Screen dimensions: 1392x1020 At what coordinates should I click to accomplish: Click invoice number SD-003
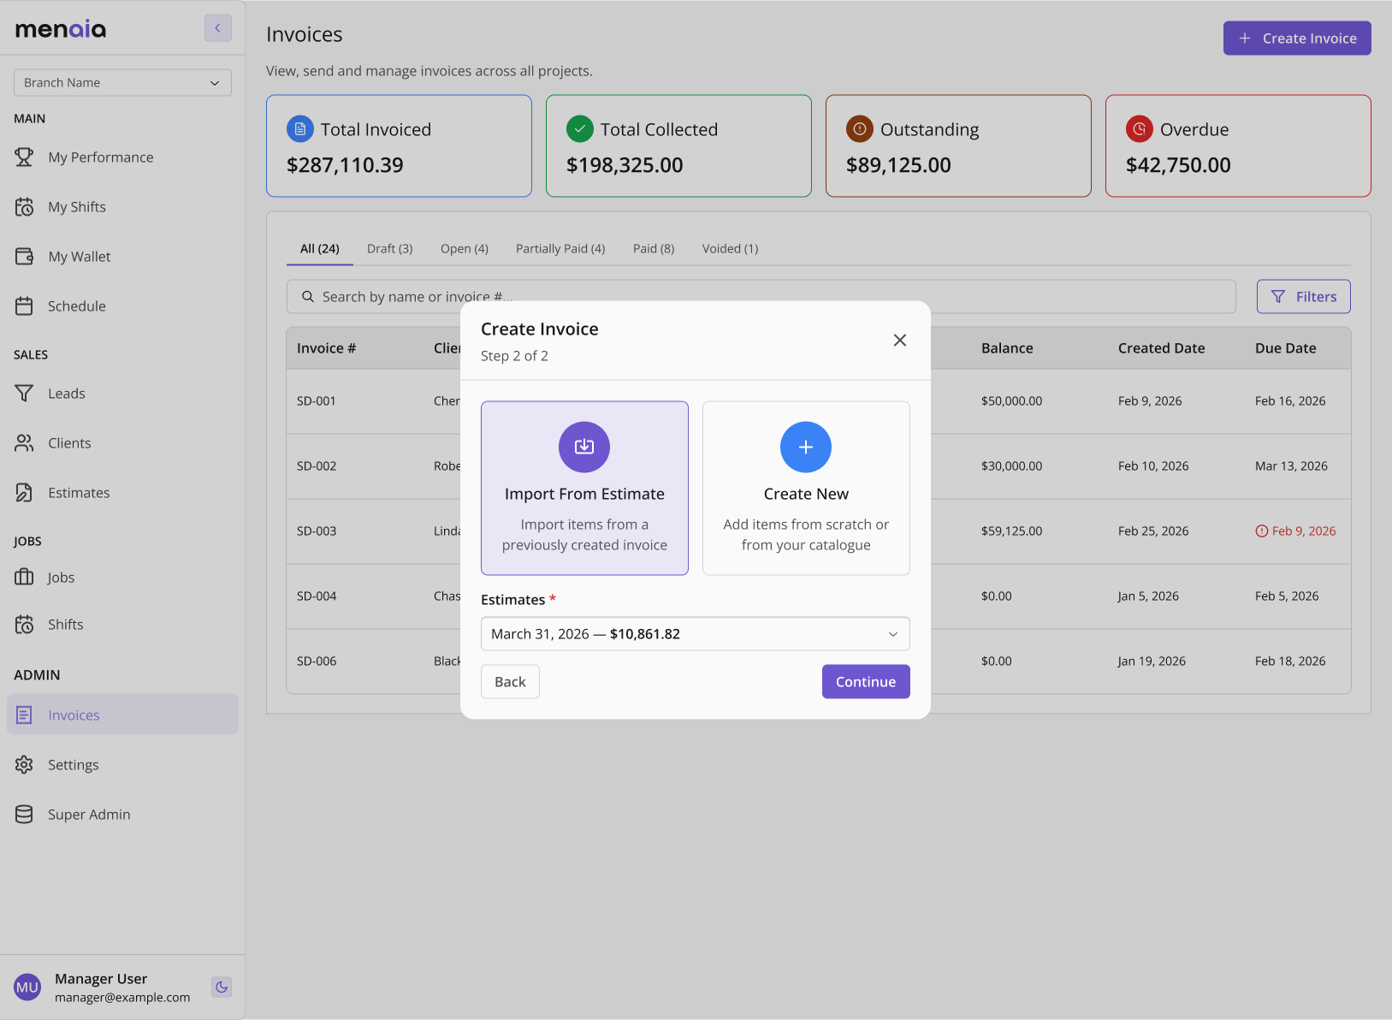pyautogui.click(x=317, y=531)
